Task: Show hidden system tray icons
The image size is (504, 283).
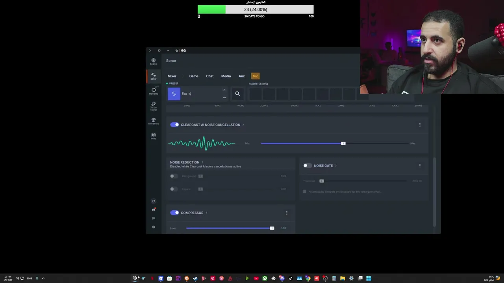Action: coord(43,278)
